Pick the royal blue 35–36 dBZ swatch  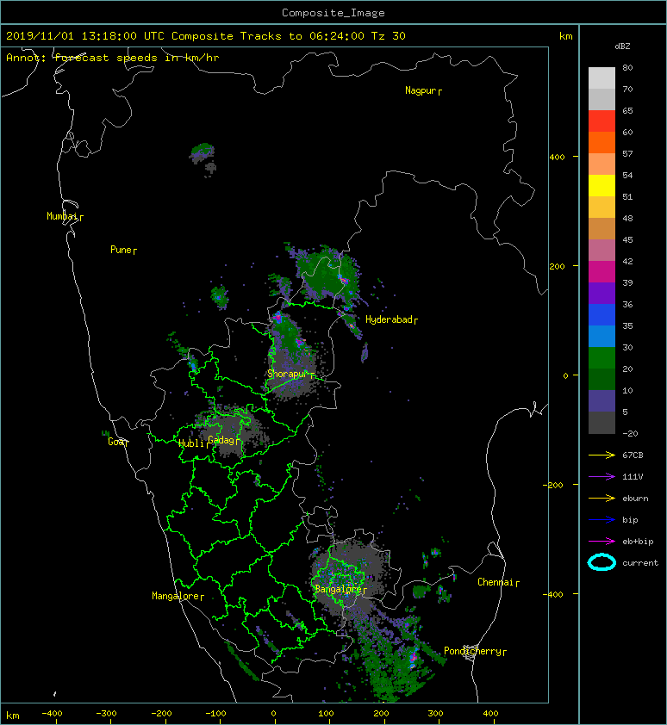(602, 315)
